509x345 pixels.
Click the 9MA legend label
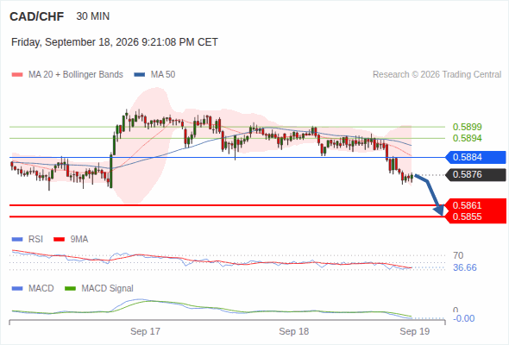79,240
